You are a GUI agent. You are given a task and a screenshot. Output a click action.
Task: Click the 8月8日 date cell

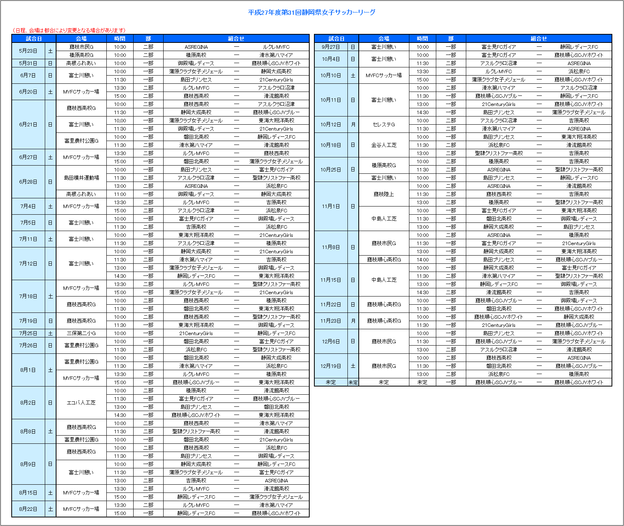point(28,432)
